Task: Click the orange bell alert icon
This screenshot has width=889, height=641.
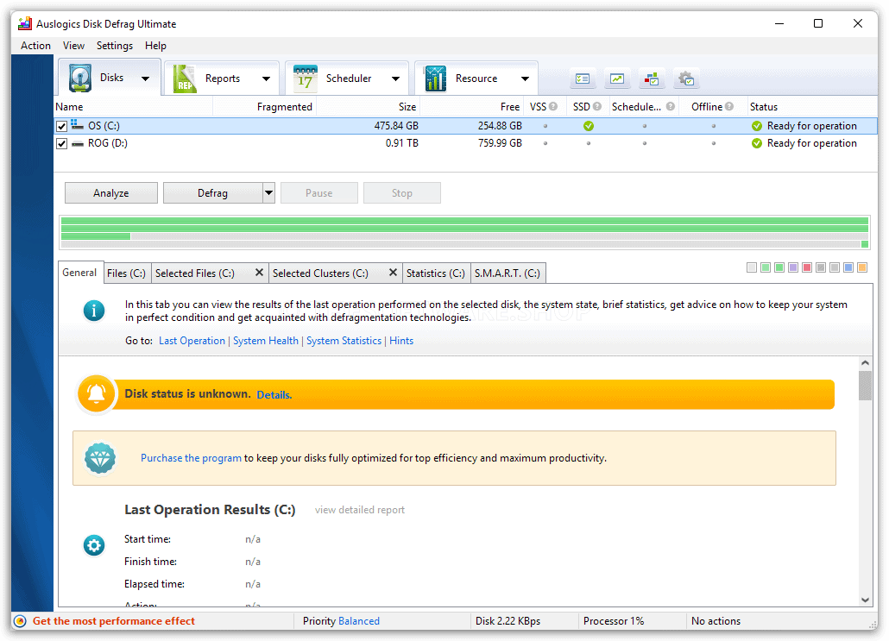Action: (96, 394)
